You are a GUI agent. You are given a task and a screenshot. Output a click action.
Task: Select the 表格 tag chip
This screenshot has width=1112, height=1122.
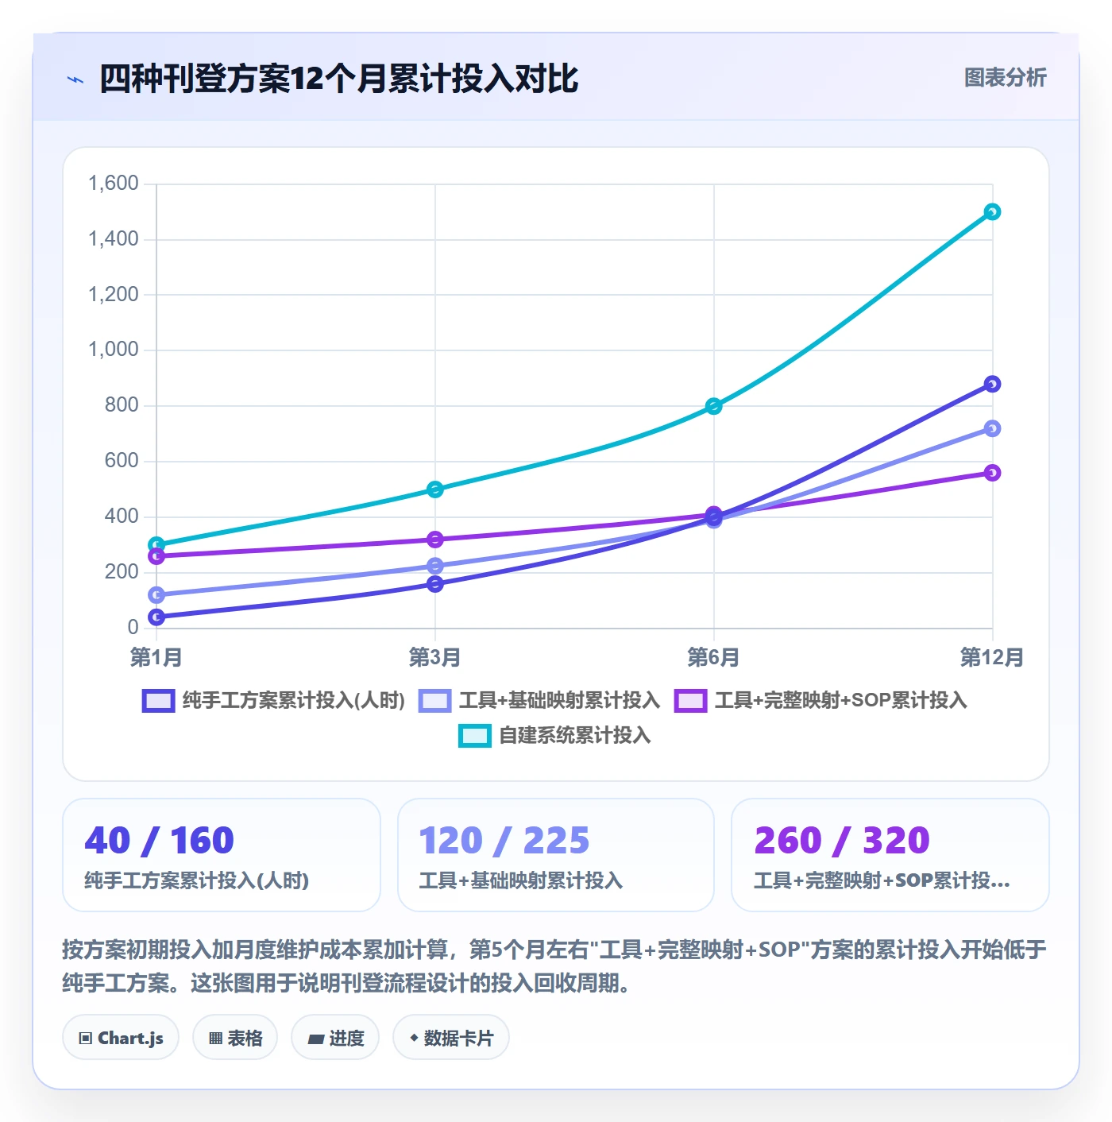tap(235, 1038)
